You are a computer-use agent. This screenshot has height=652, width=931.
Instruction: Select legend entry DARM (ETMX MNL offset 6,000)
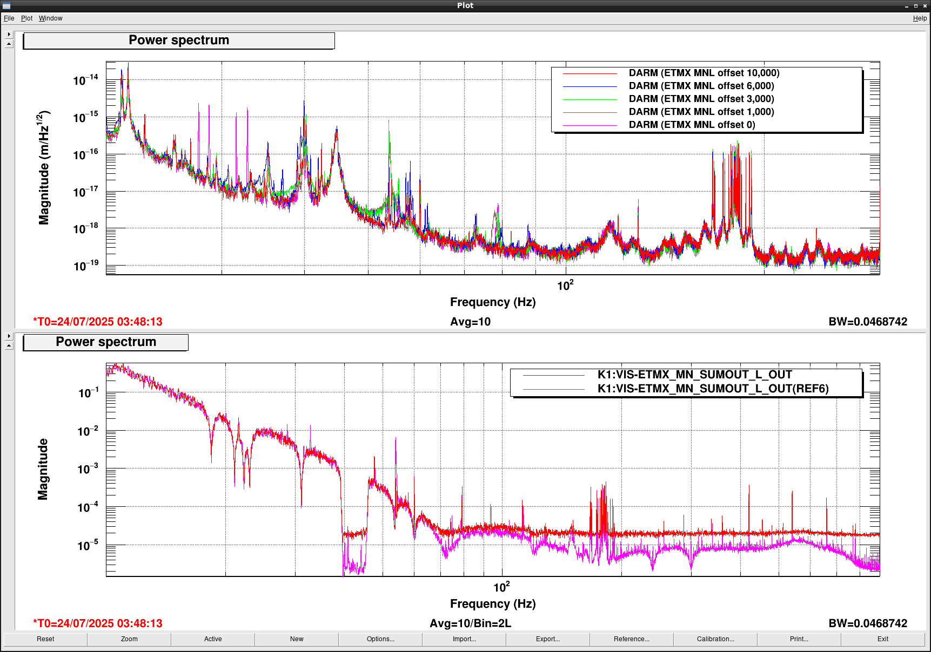point(701,86)
